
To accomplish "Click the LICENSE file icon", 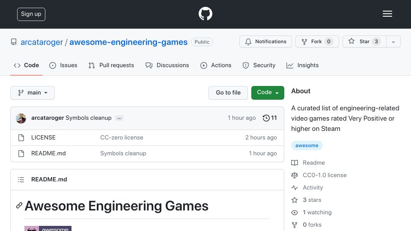I will coord(21,138).
